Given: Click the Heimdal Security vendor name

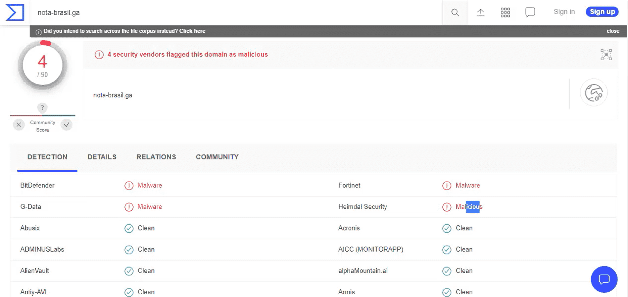Looking at the screenshot, I should coord(362,207).
